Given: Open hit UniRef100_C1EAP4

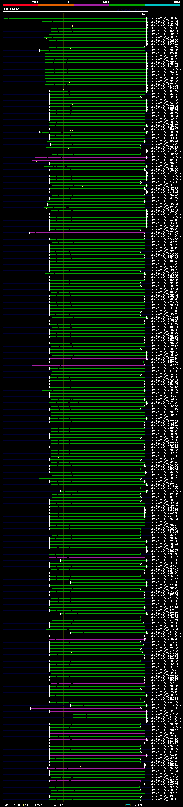Looking at the screenshot, I should pyautogui.click(x=164, y=25).
